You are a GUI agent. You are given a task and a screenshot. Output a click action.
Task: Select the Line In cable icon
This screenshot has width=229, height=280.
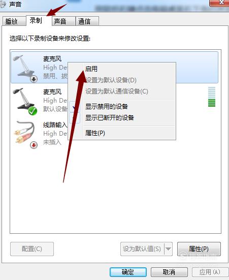coord(25,134)
